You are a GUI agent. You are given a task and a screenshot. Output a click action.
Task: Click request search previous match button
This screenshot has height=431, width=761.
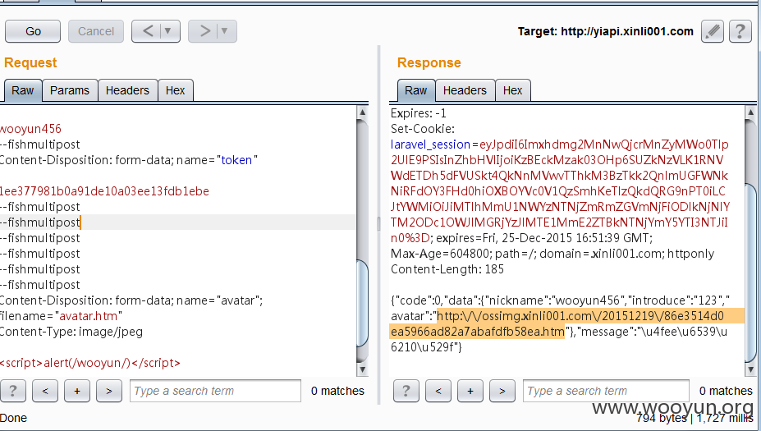(45, 391)
